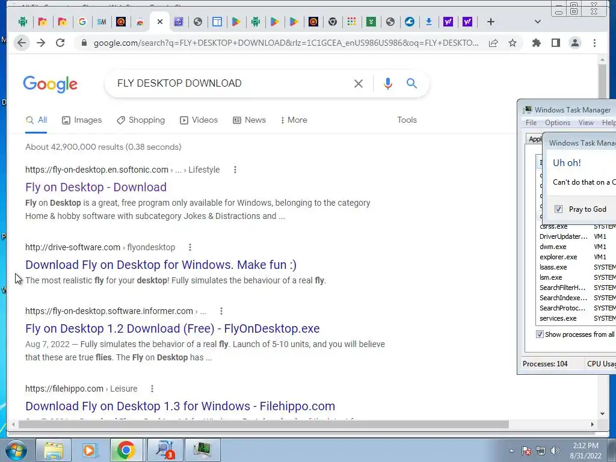Click the horizontal scrollbar thumb

click(x=263, y=424)
